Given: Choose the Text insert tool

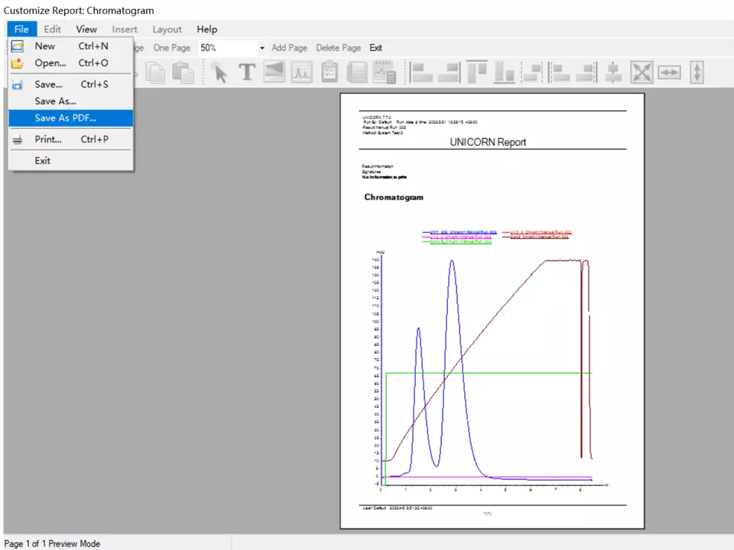Looking at the screenshot, I should click(247, 72).
